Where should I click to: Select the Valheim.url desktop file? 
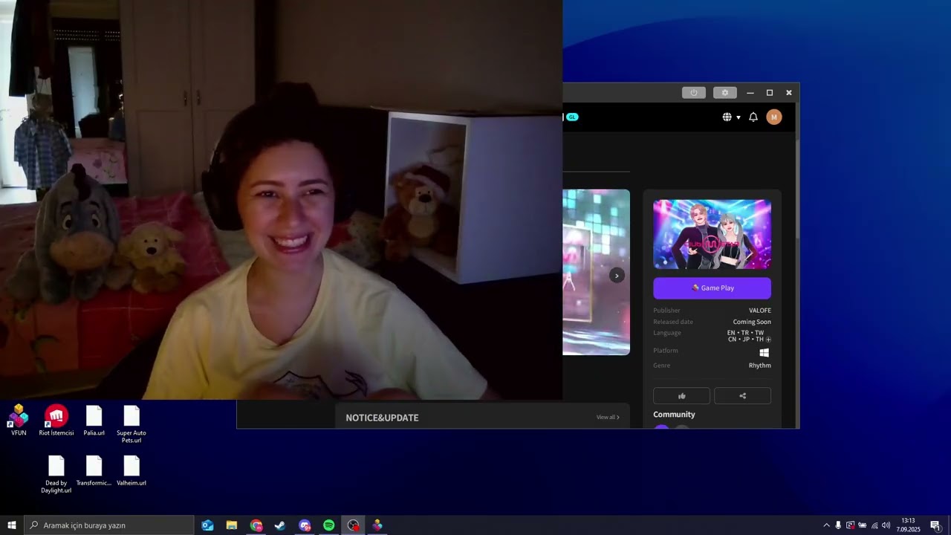pos(132,471)
